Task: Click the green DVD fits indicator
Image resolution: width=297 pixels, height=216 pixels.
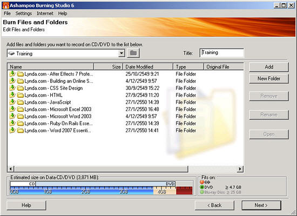Action: (x=202, y=187)
